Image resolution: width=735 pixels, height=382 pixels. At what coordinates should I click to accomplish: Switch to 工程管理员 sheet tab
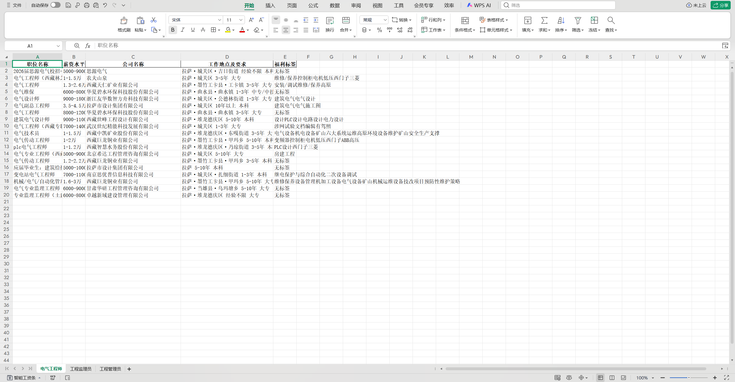click(110, 369)
